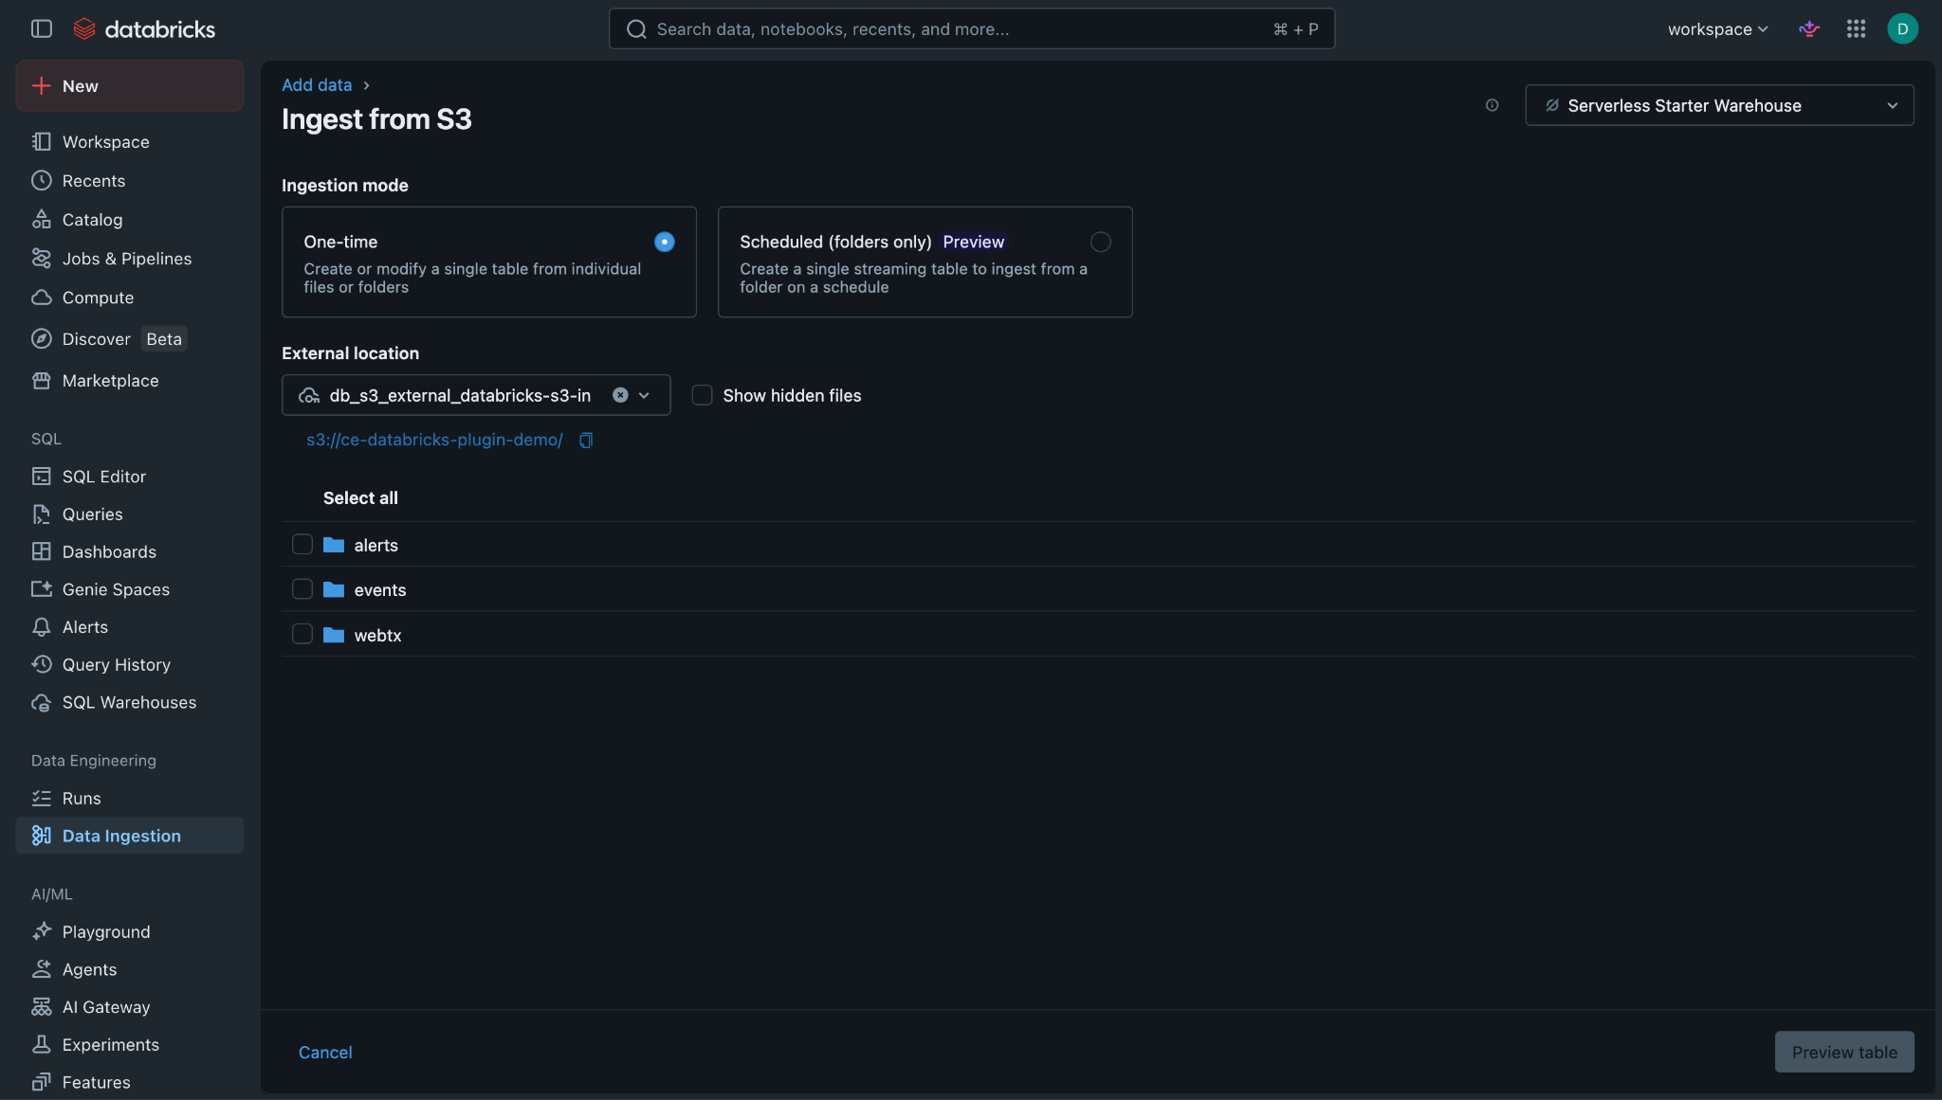Open Discover Beta
This screenshot has height=1100, width=1942.
pos(129,339)
